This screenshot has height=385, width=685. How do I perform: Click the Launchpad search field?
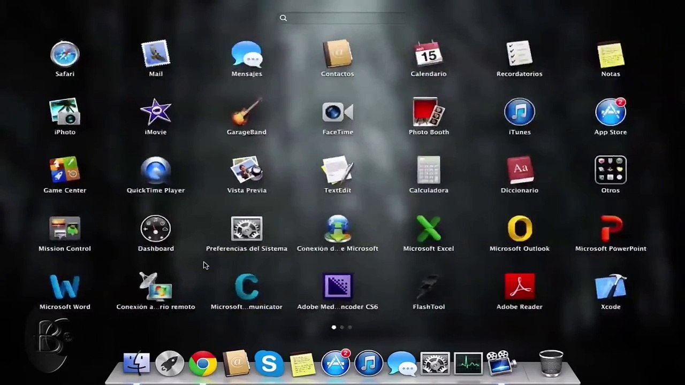coord(342,18)
